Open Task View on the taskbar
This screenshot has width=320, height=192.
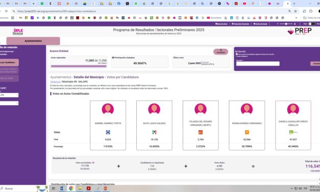[54, 188]
